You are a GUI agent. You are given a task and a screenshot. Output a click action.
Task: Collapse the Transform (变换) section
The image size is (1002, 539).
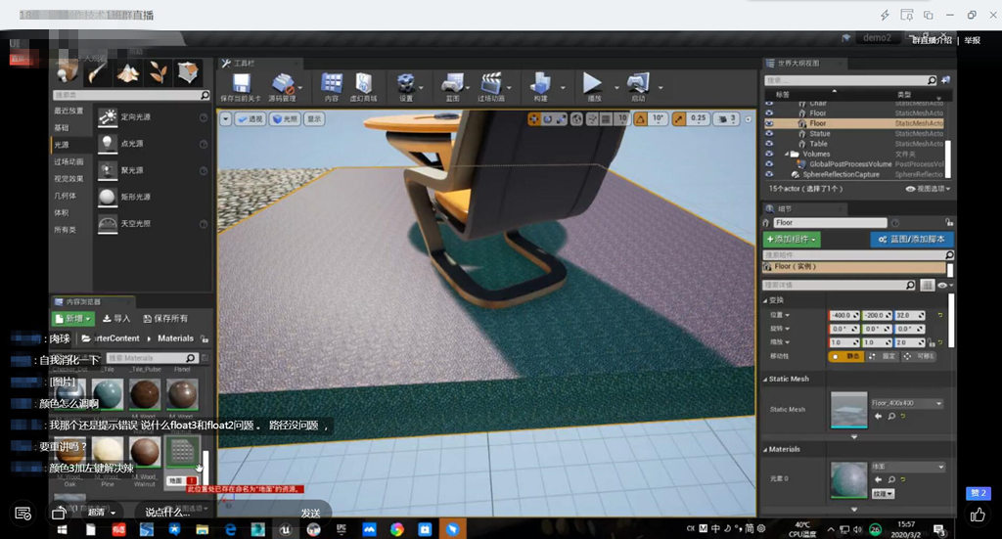765,300
